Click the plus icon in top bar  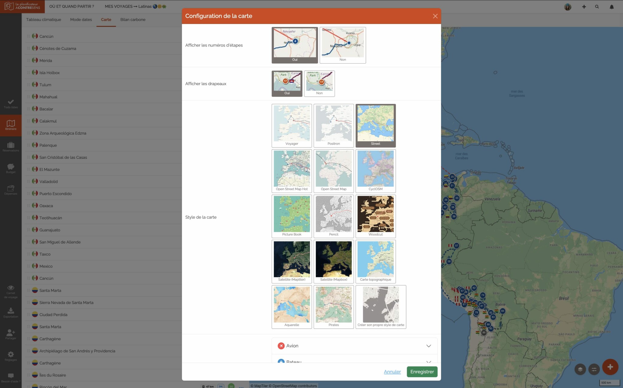pyautogui.click(x=584, y=7)
